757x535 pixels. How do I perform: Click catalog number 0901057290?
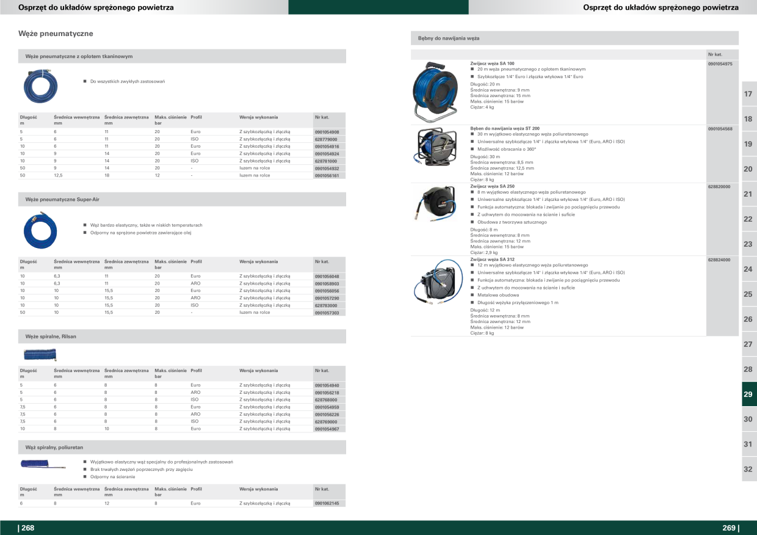tap(327, 299)
